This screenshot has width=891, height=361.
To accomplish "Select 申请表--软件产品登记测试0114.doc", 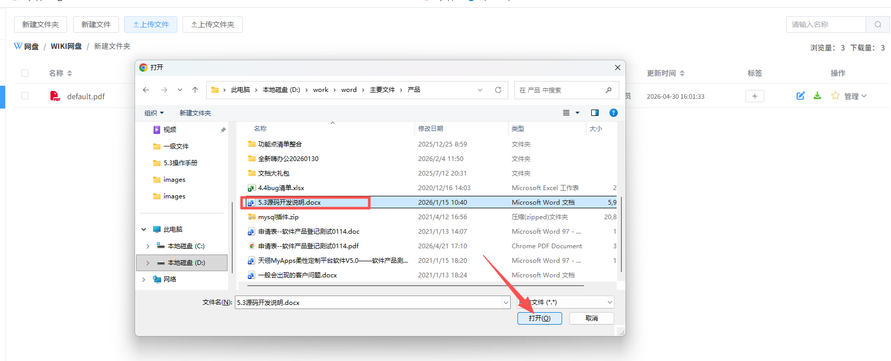I will click(309, 232).
